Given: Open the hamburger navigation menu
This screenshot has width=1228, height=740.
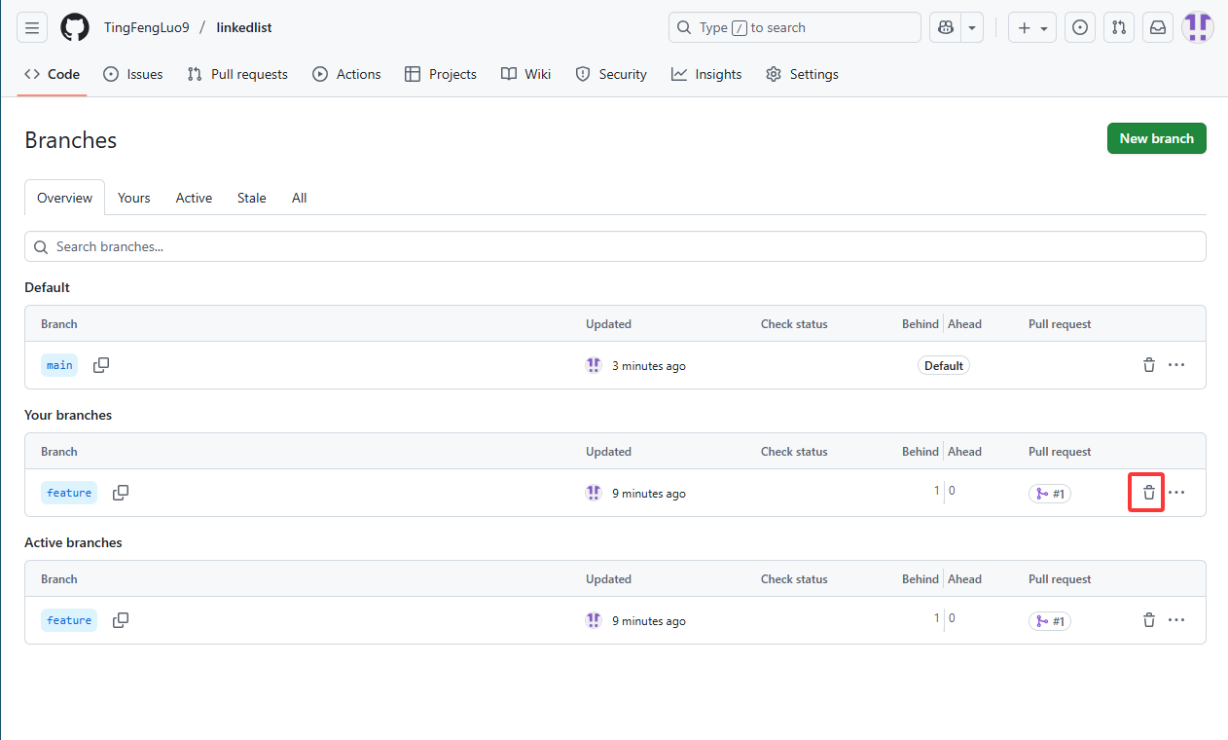Looking at the screenshot, I should pyautogui.click(x=32, y=28).
